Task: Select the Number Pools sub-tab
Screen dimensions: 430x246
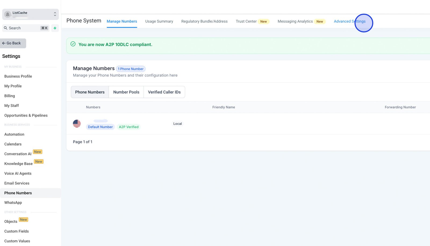Action: pos(126,92)
